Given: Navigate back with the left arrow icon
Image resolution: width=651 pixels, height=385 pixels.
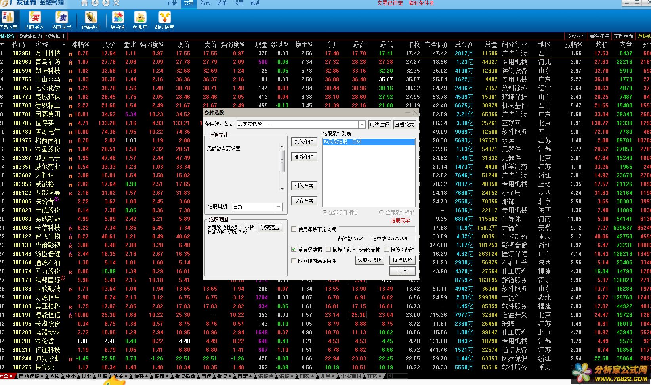Looking at the screenshot, I should [x=95, y=3].
